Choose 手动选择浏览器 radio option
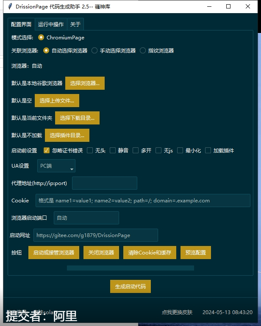This screenshot has height=326, width=261. tap(94, 50)
